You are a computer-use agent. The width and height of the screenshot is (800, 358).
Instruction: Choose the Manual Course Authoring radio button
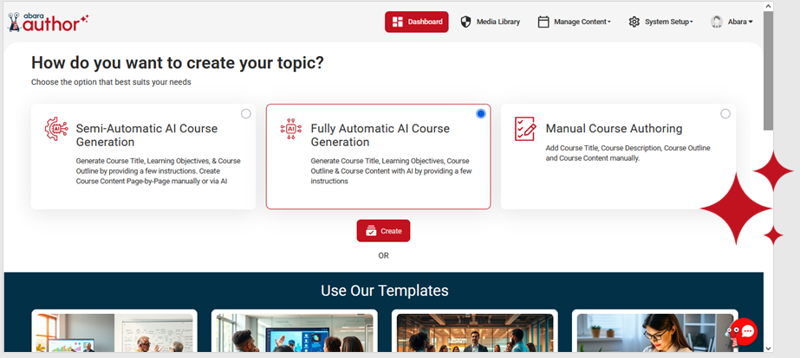pyautogui.click(x=725, y=114)
